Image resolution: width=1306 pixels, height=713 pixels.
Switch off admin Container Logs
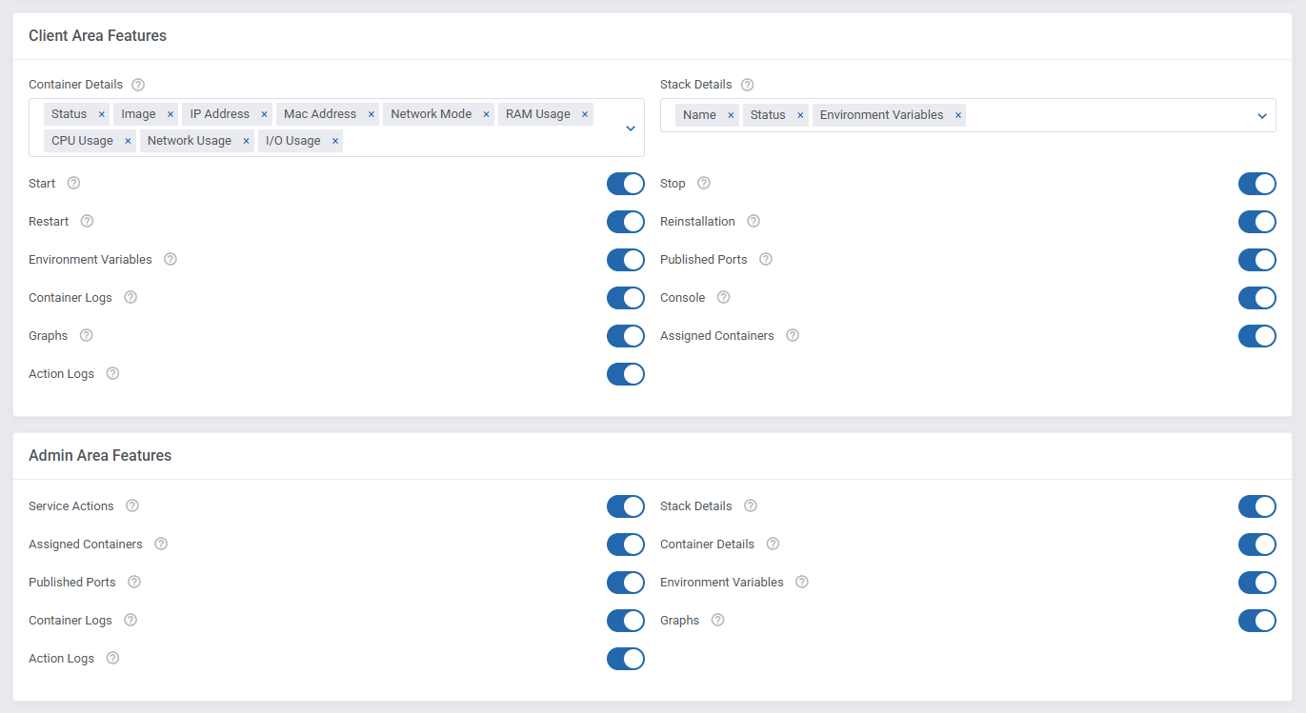tap(626, 621)
